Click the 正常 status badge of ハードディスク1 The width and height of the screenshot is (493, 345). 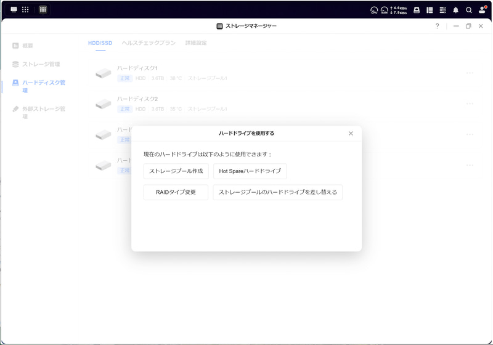tap(125, 78)
